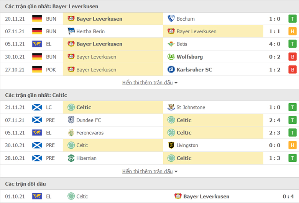
Task: Click the POK competition label
Action: (x=51, y=70)
